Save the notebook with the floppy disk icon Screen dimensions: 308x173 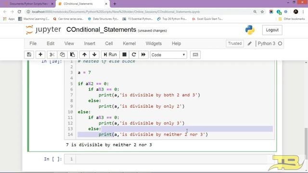pyautogui.click(x=29, y=55)
